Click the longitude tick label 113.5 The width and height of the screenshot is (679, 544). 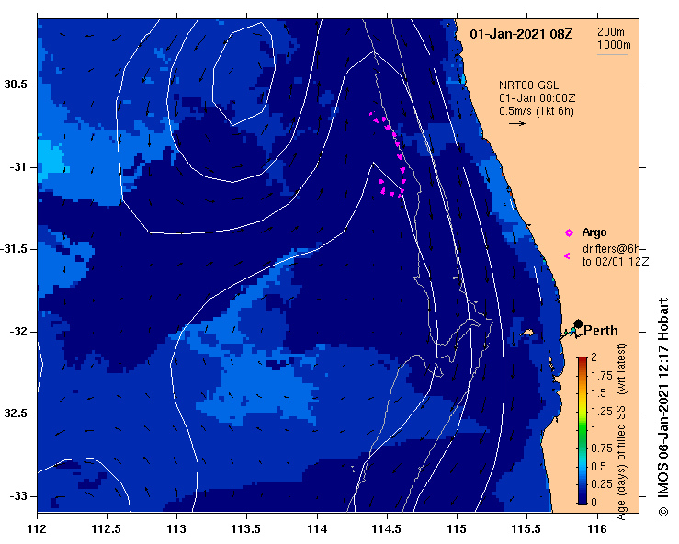click(247, 529)
